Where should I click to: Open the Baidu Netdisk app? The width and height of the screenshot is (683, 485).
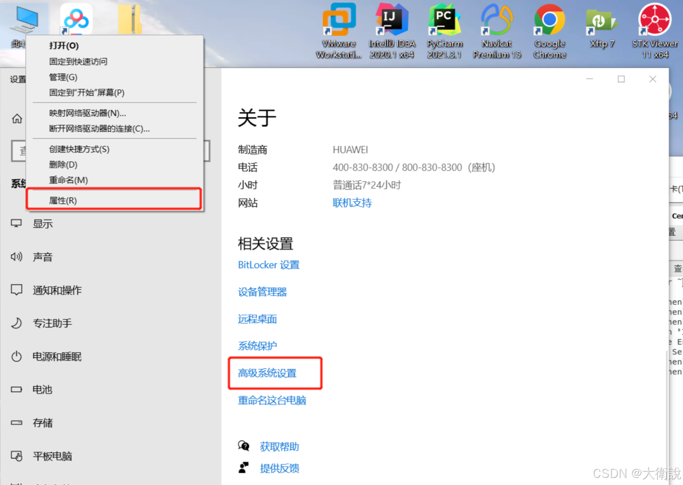75,18
